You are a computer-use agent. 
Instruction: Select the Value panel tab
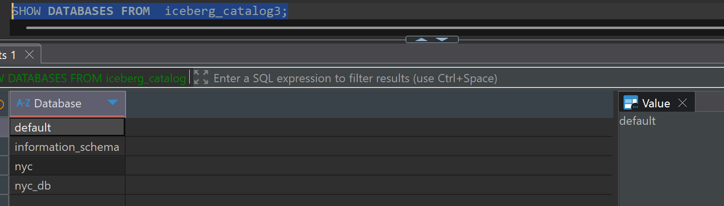click(x=656, y=103)
